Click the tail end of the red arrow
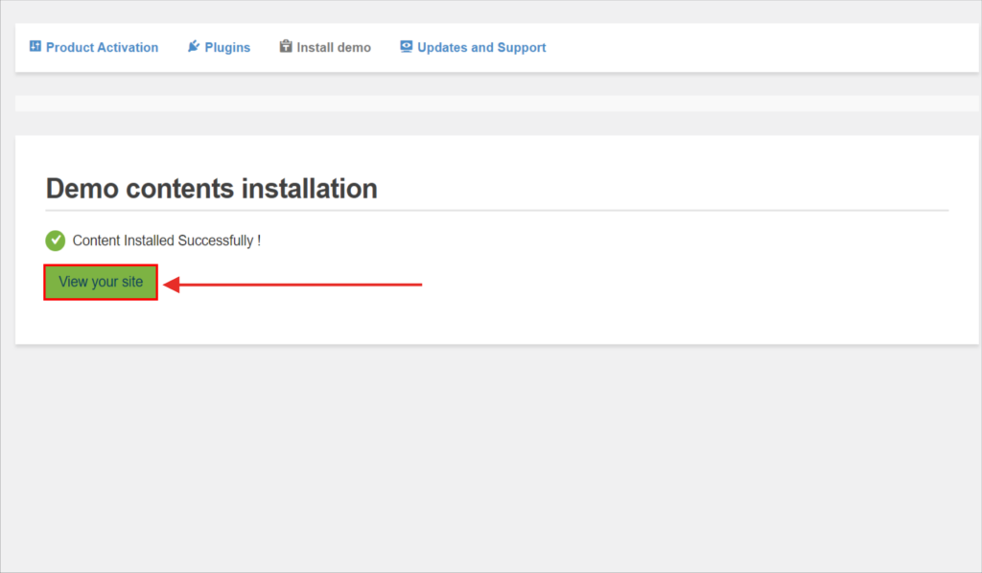Image resolution: width=982 pixels, height=573 pixels. coord(418,284)
